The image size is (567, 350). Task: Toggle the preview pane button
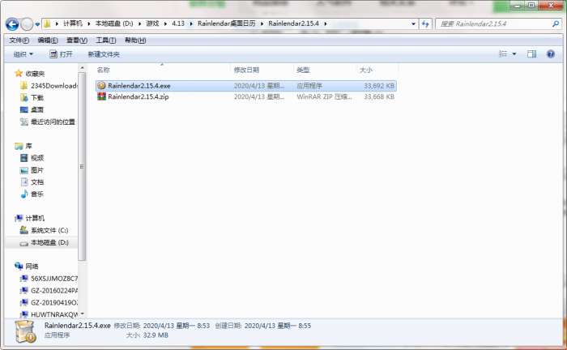point(531,54)
